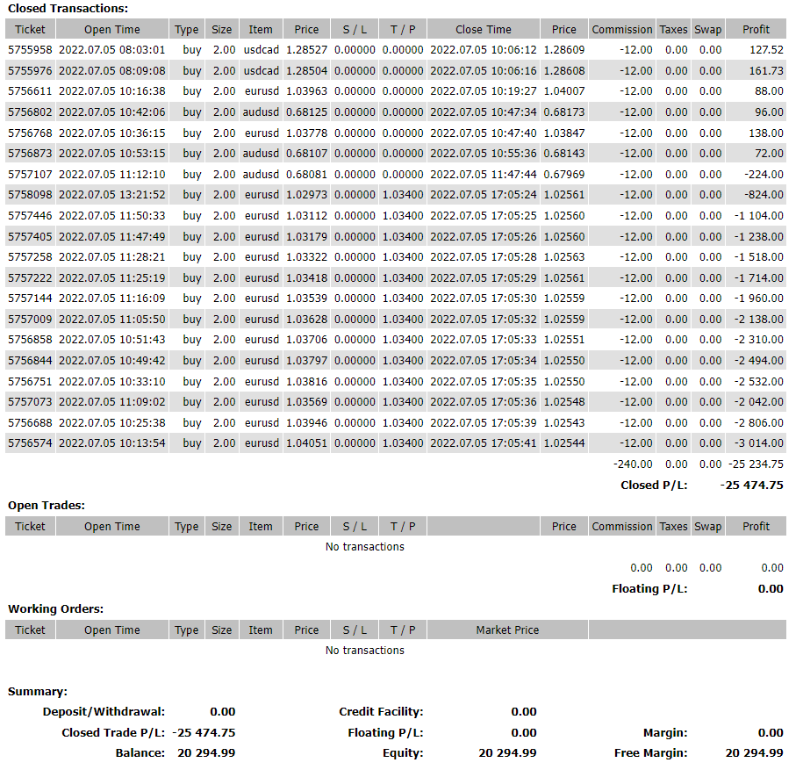Click the 'Summary:' heading
Image resolution: width=803 pixels, height=777 pixels.
pos(38,692)
